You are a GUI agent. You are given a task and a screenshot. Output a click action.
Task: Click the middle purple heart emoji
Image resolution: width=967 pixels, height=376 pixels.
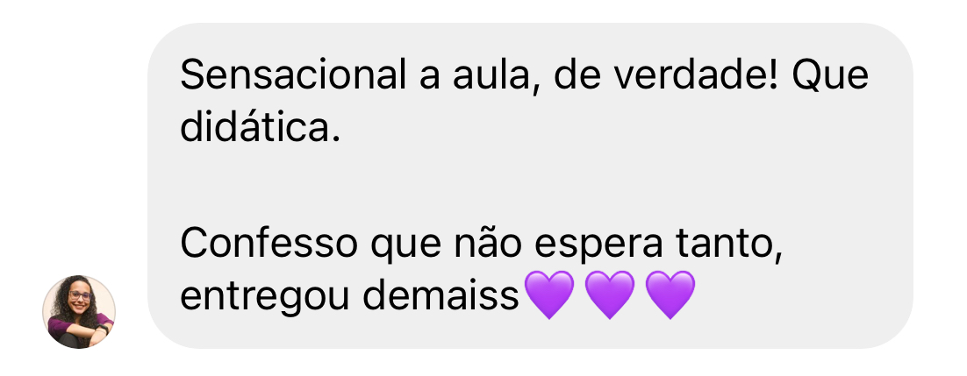[x=609, y=294]
